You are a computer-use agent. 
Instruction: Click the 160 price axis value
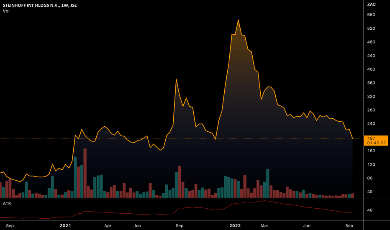[371, 151]
